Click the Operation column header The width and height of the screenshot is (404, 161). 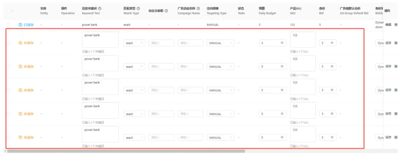point(68,11)
